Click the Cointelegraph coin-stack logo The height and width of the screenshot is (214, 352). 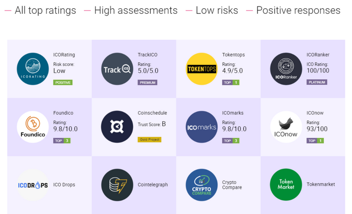(117, 185)
